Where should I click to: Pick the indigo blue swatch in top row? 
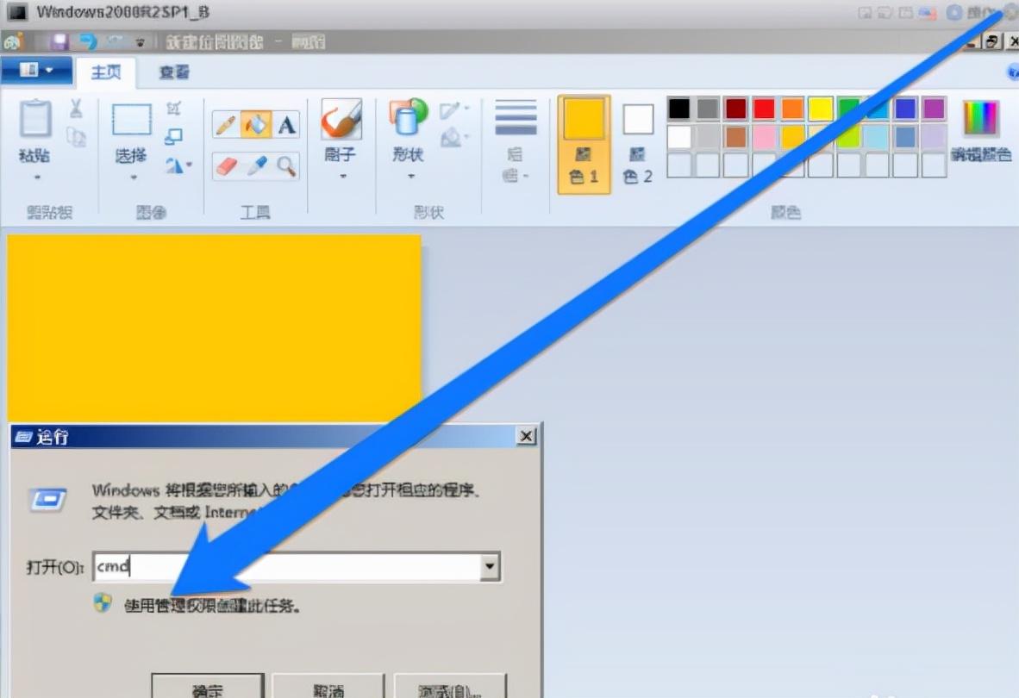click(x=904, y=109)
